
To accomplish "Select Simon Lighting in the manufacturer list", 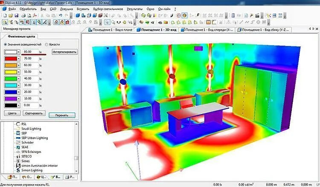I will coord(32,170).
